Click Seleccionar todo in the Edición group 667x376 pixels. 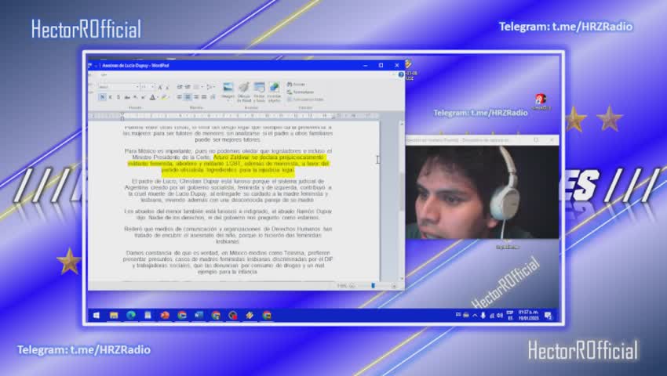click(305, 99)
